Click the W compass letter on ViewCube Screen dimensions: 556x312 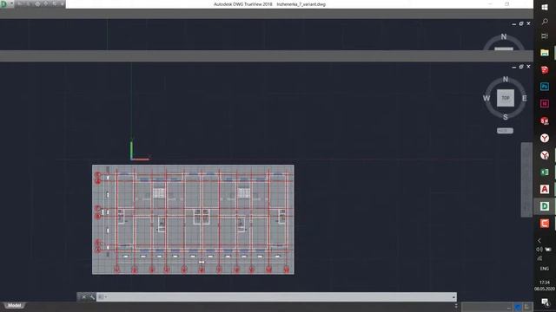point(486,98)
